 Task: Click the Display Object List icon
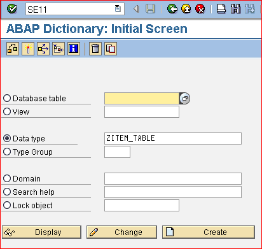tap(59, 48)
